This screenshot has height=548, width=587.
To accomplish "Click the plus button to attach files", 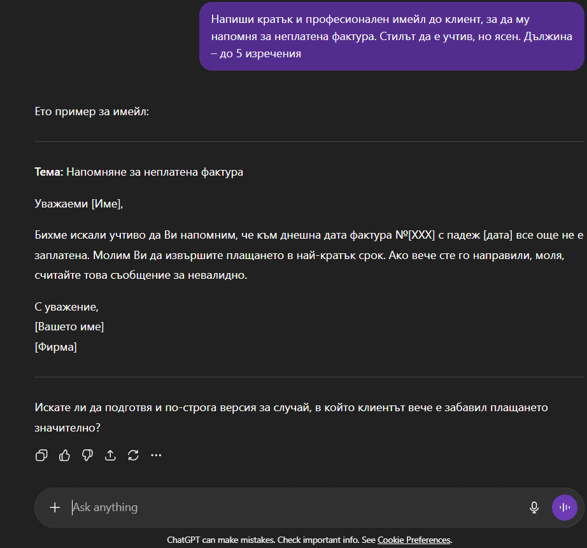I will 55,507.
